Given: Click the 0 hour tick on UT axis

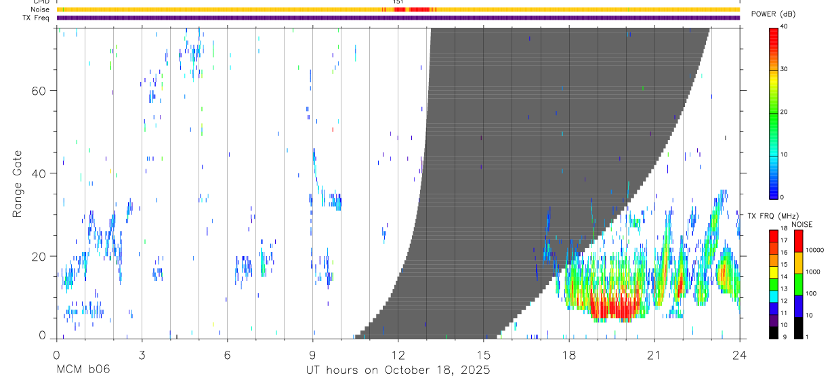Looking at the screenshot, I should point(56,355).
